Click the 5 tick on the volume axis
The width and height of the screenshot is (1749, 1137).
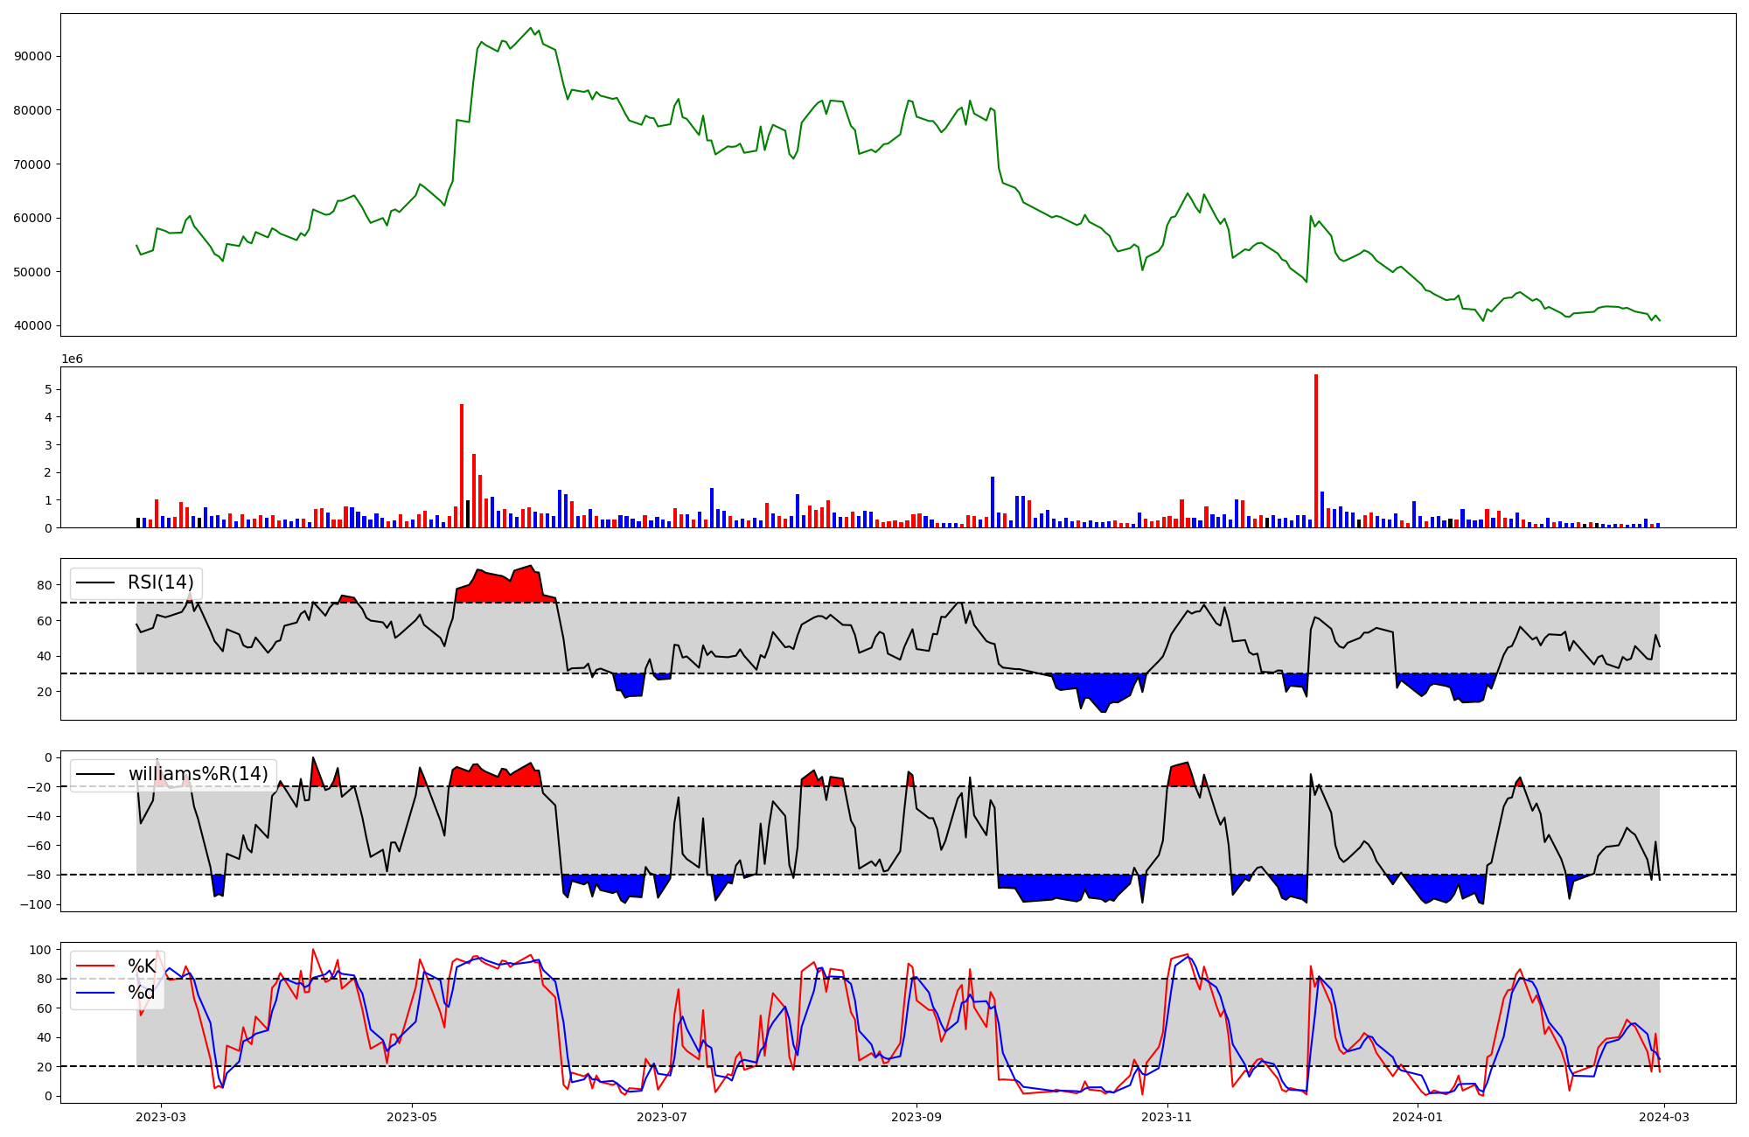(49, 389)
